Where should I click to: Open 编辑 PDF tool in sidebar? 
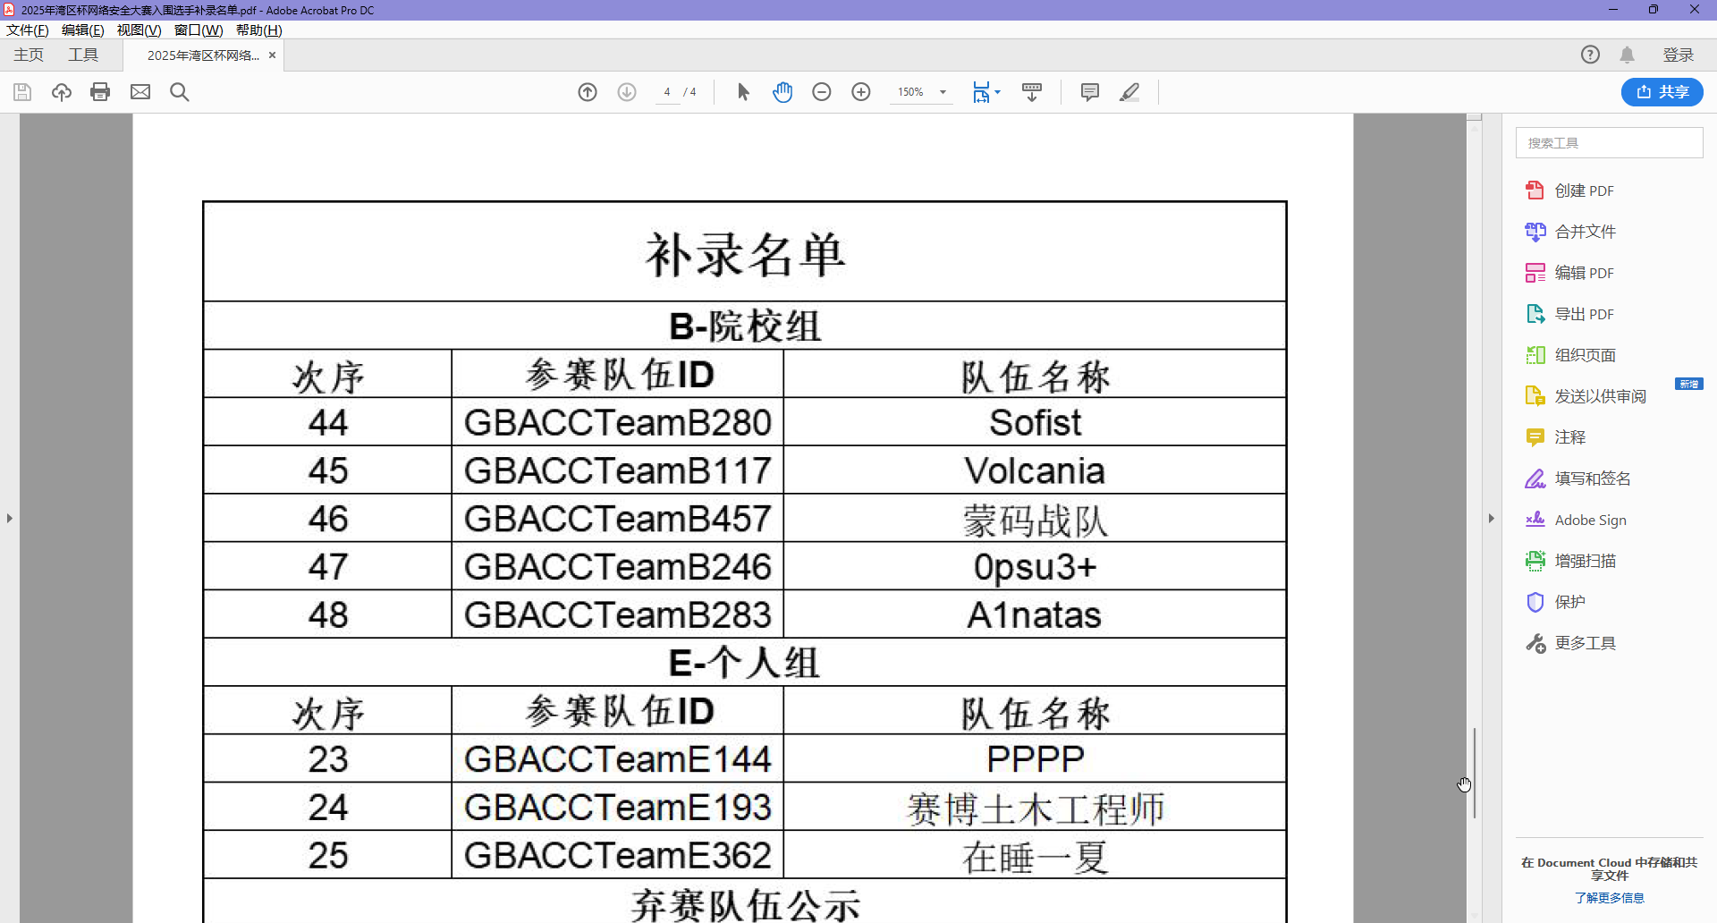pyautogui.click(x=1584, y=273)
